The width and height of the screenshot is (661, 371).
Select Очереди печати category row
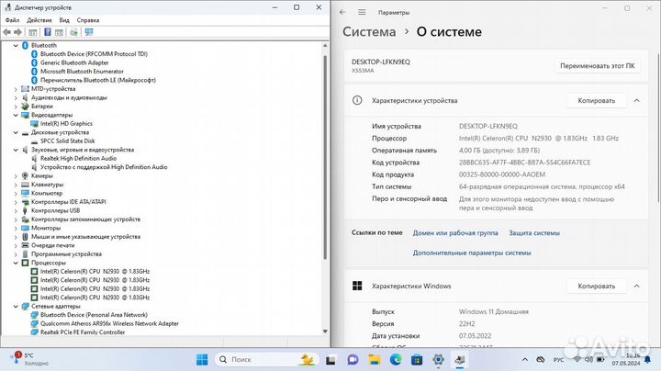click(52, 245)
